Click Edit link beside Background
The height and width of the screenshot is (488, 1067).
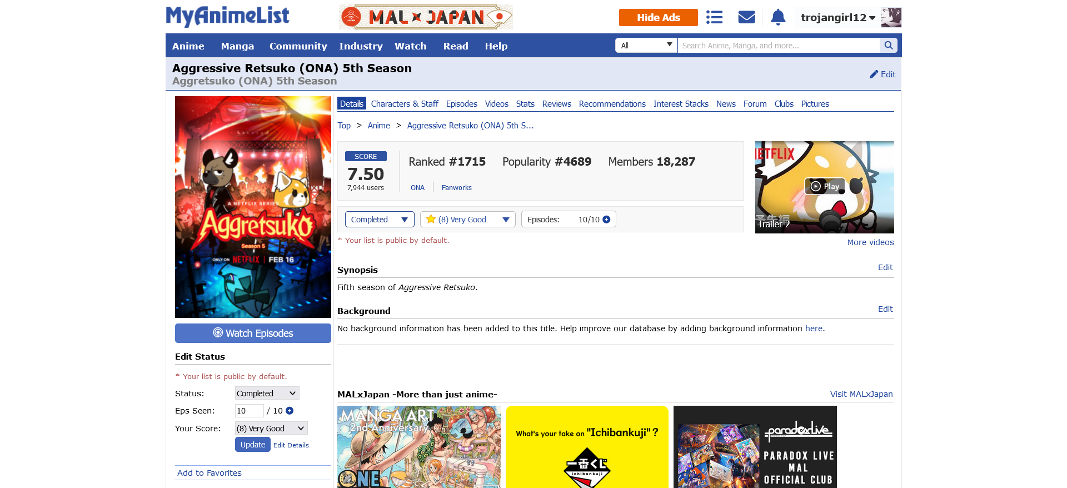(885, 309)
